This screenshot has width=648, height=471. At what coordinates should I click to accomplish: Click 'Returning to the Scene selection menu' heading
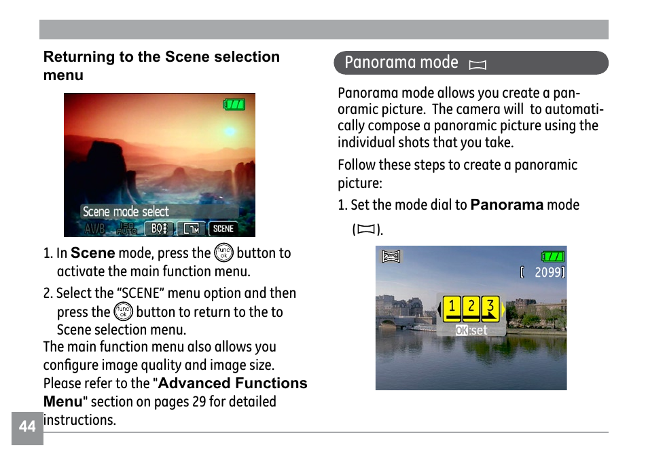pyautogui.click(x=161, y=66)
